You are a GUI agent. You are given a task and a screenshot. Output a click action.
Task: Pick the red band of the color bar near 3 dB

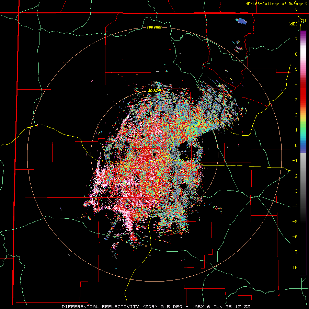click(303, 100)
